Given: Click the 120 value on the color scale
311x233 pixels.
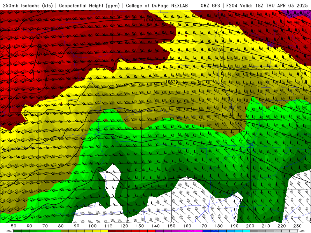Looking at the screenshot, I should (x=124, y=226).
